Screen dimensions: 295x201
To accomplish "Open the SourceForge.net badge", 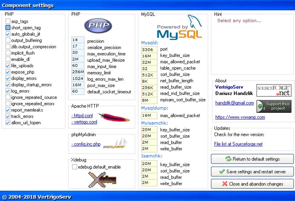I will coord(274,90).
